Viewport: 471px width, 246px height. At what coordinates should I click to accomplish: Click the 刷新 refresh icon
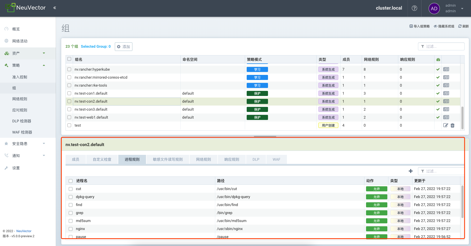coord(463,26)
